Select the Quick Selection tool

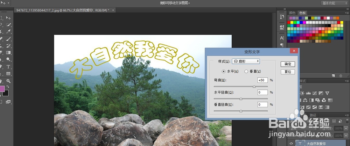click(x=8, y=24)
